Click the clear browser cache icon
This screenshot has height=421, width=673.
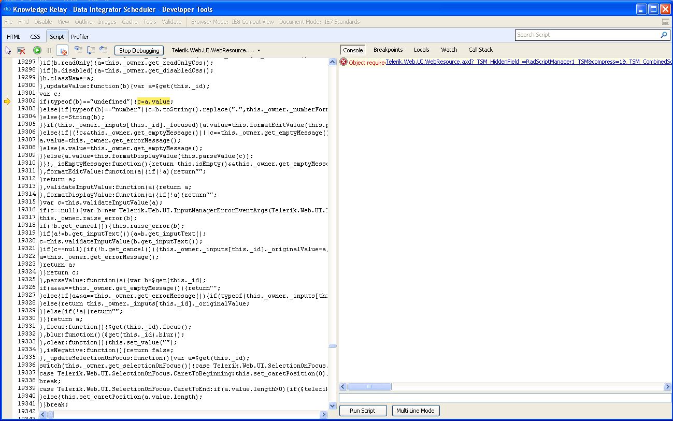[x=21, y=50]
